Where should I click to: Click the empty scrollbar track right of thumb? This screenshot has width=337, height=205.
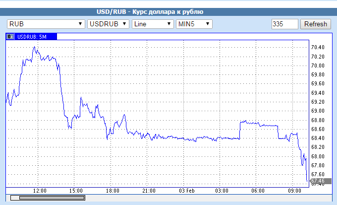click(x=198, y=198)
